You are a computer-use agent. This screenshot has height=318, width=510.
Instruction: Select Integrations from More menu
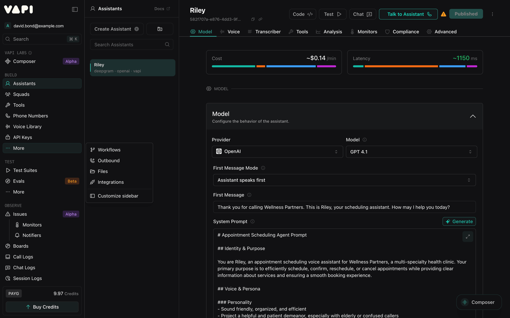[x=119, y=182]
